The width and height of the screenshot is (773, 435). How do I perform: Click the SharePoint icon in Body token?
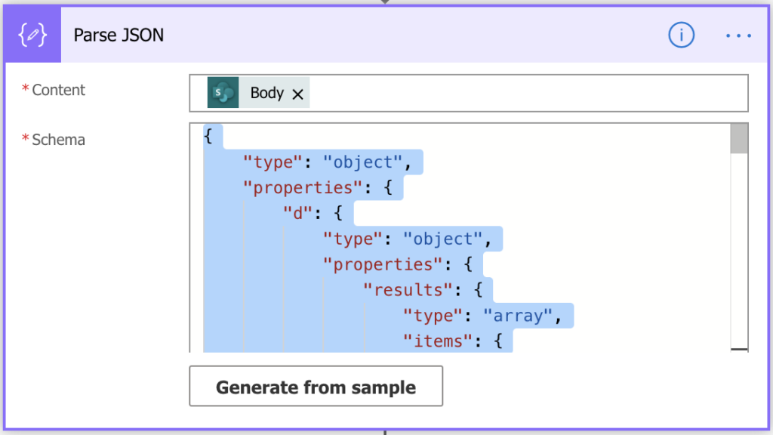click(223, 92)
